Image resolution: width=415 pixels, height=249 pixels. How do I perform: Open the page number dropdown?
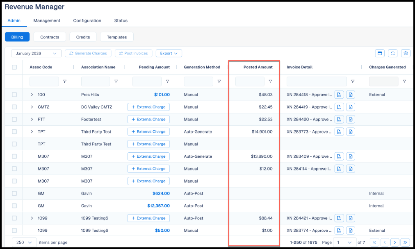pos(344,242)
